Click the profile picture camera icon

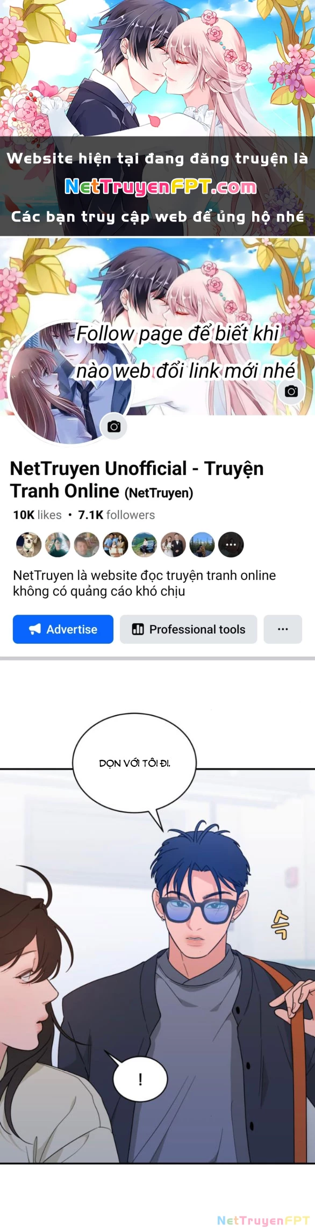click(x=114, y=427)
